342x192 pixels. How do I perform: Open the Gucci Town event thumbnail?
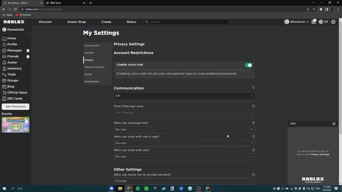pyautogui.click(x=15, y=125)
